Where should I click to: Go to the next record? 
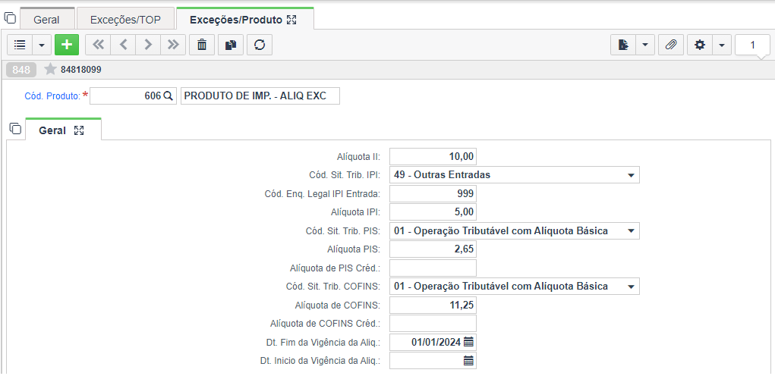click(148, 45)
